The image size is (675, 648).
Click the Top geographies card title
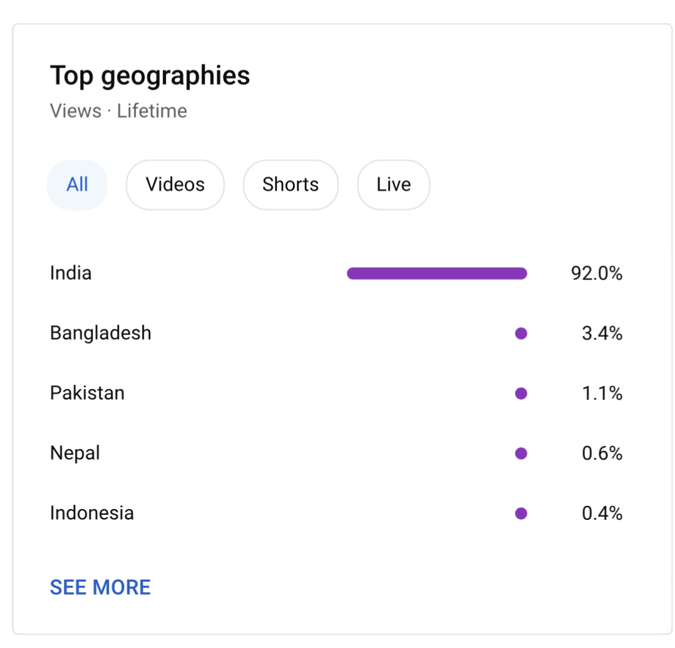click(x=150, y=76)
